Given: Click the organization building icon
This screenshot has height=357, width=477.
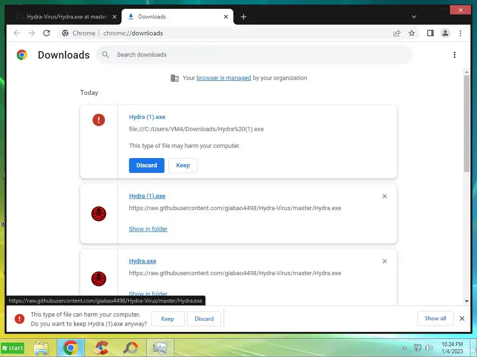Looking at the screenshot, I should tap(175, 78).
